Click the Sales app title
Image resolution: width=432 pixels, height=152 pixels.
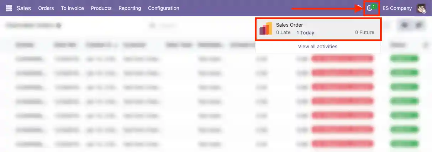(24, 8)
